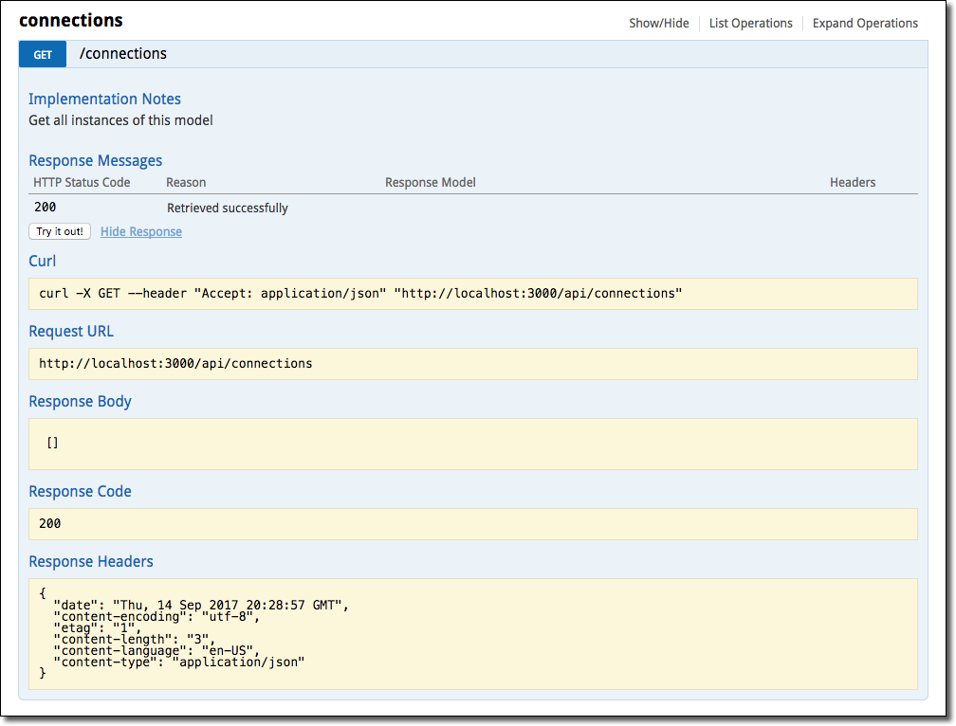The height and width of the screenshot is (726, 956).
Task: Select the Request URL value http://localhost:3000/api/connections
Action: coord(175,364)
